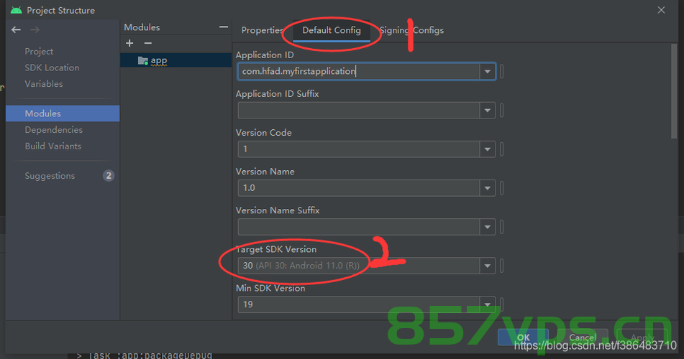Click the OK button
The image size is (684, 359).
[x=523, y=337]
